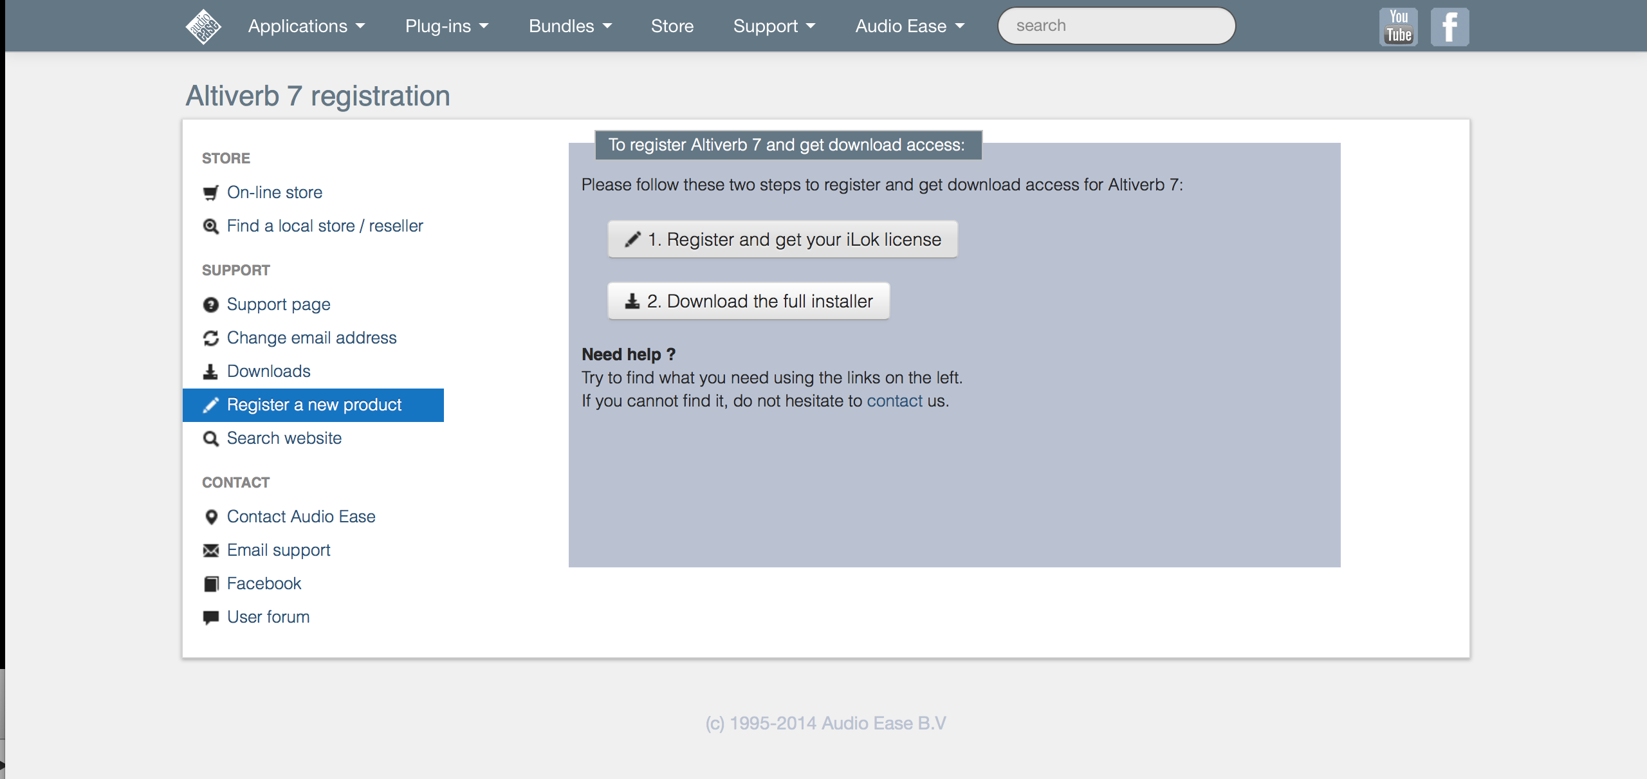
Task: Open the Downloads sidebar link
Action: point(269,371)
